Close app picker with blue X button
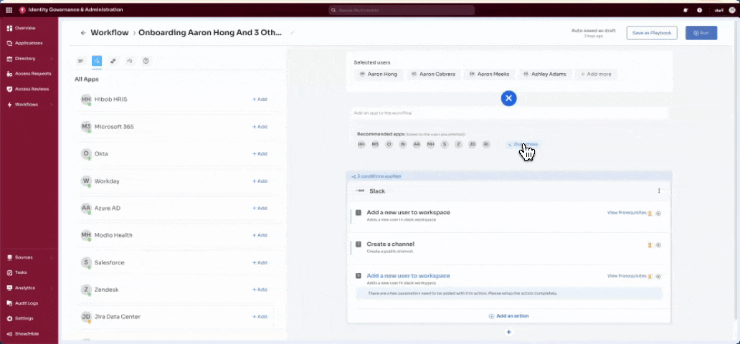 click(509, 98)
